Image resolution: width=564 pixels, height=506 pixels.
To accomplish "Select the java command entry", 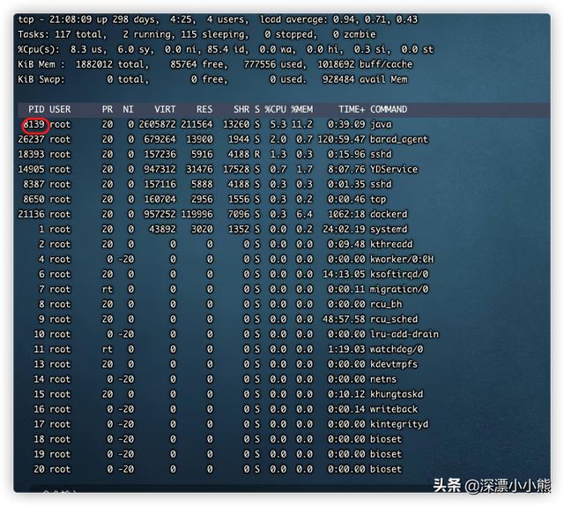I will click(381, 124).
